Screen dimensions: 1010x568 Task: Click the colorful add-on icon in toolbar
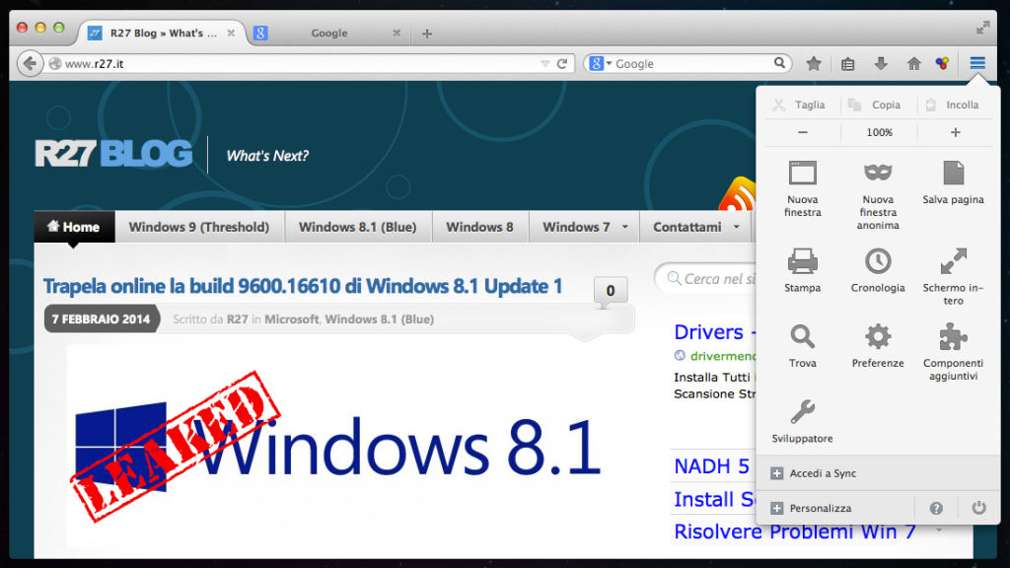click(942, 63)
